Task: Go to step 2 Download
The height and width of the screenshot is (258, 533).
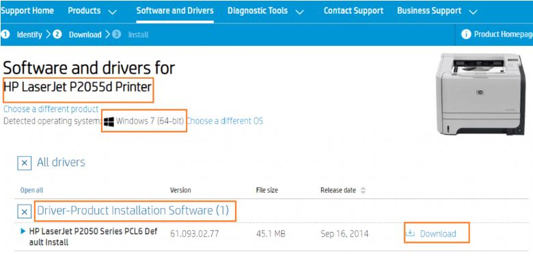Action: (x=85, y=35)
